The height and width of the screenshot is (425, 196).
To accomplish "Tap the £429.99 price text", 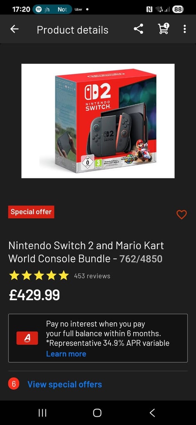I will click(34, 295).
